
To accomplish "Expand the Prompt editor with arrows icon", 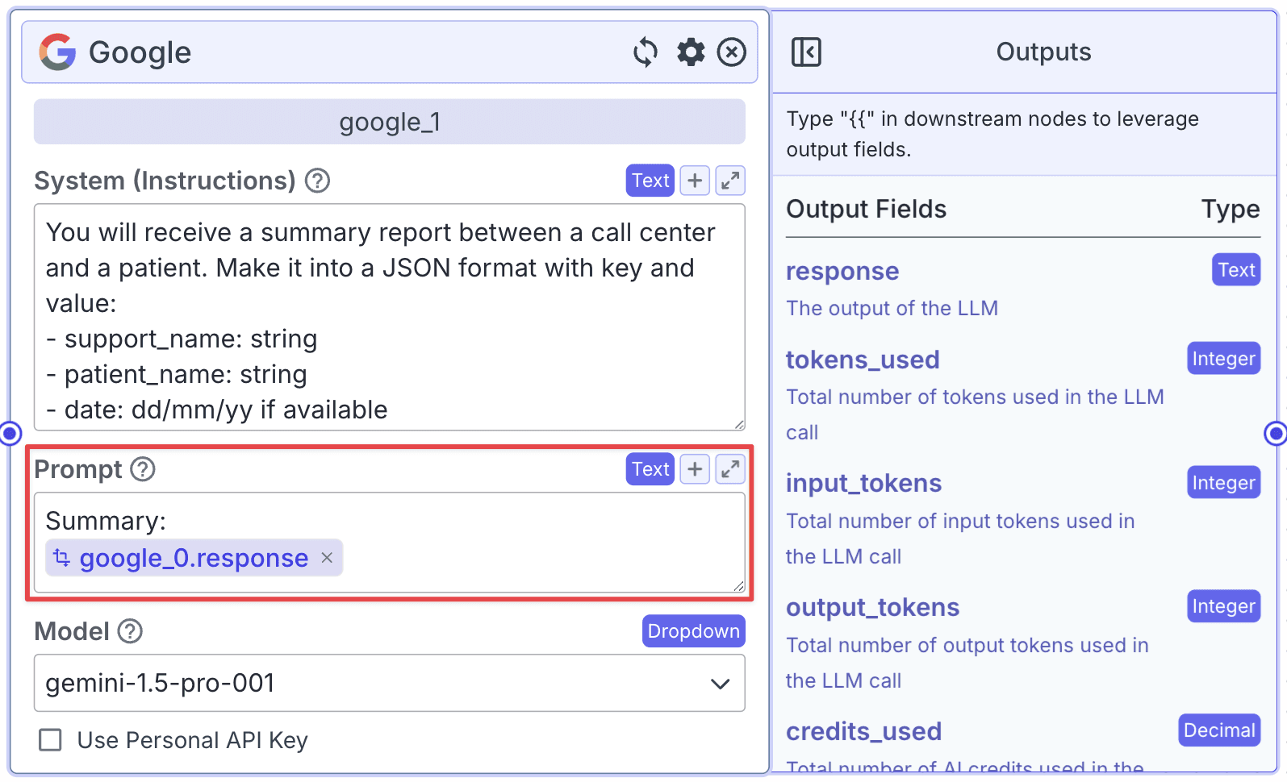I will (x=730, y=469).
